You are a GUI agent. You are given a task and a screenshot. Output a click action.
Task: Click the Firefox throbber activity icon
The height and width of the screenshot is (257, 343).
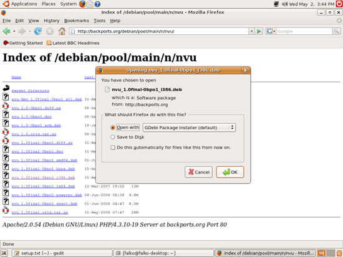click(339, 21)
